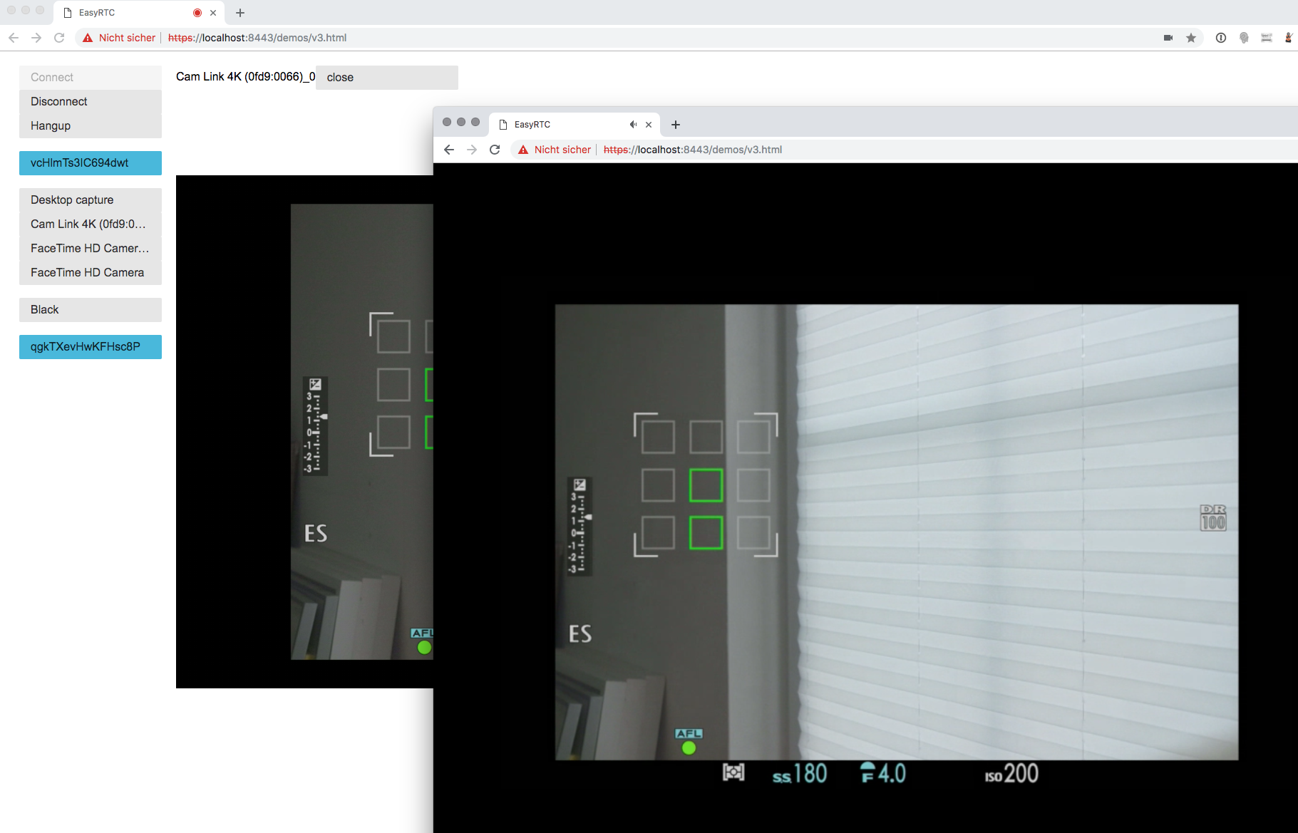Click the Connect button in the sidebar

coord(91,78)
